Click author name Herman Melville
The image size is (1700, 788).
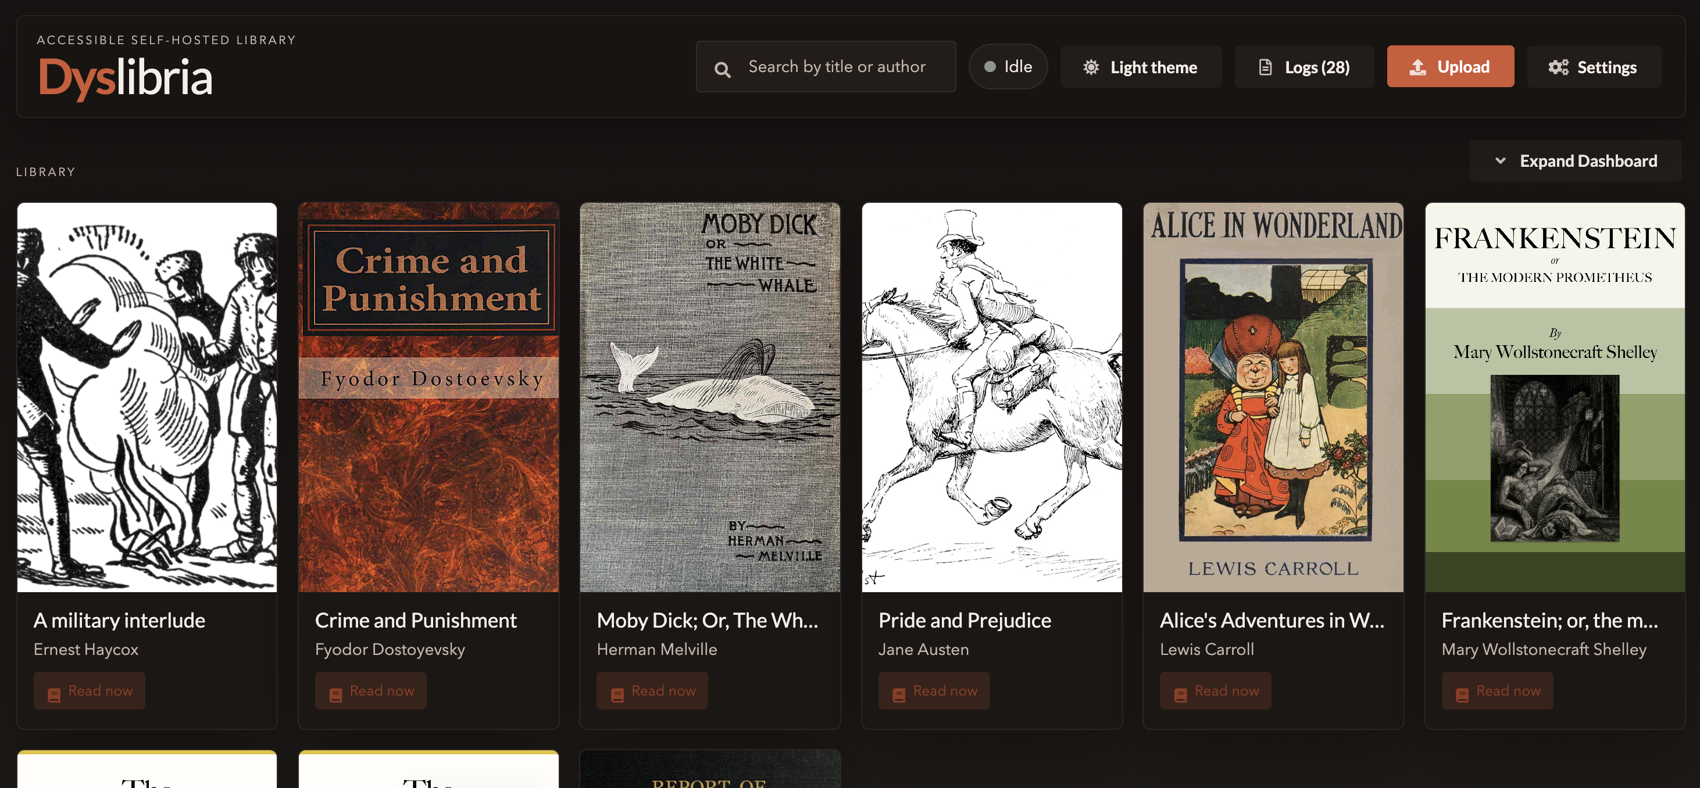(x=656, y=650)
